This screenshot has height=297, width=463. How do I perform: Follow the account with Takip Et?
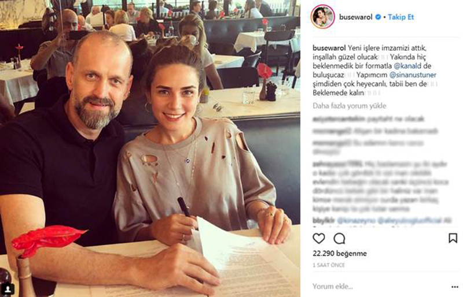[x=400, y=17]
